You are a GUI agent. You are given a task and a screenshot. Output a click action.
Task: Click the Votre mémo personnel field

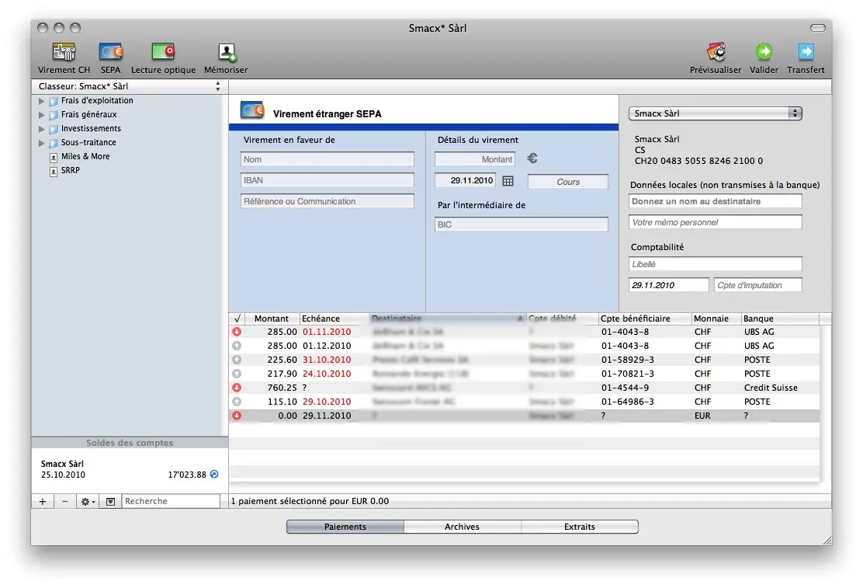715,222
